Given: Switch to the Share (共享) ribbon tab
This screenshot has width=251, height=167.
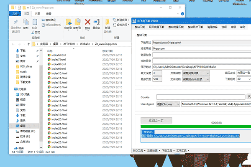Looking at the screenshot, I should pos(38,14).
